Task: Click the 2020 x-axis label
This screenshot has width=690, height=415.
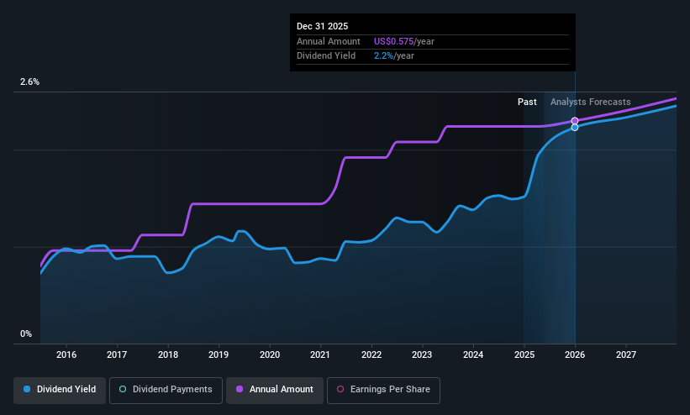Action: (x=269, y=355)
